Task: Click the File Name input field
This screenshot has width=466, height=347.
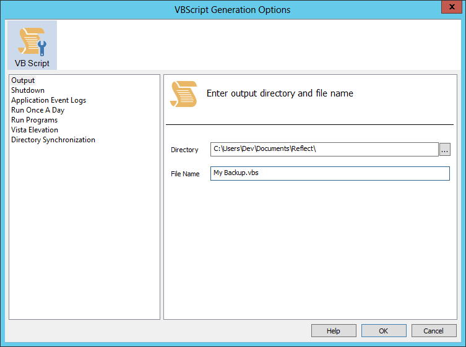Action: point(330,173)
